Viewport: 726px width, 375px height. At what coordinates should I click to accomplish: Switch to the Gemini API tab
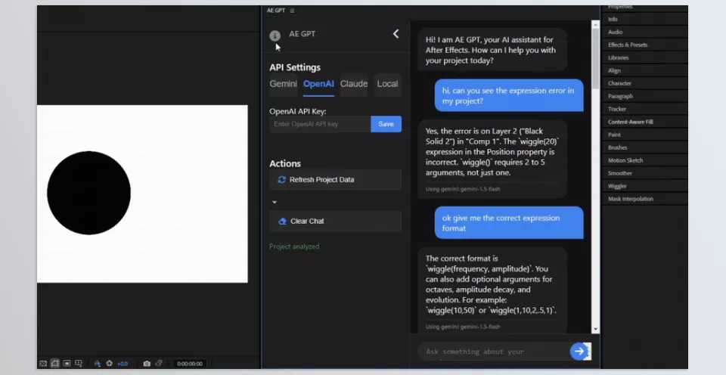pyautogui.click(x=284, y=84)
